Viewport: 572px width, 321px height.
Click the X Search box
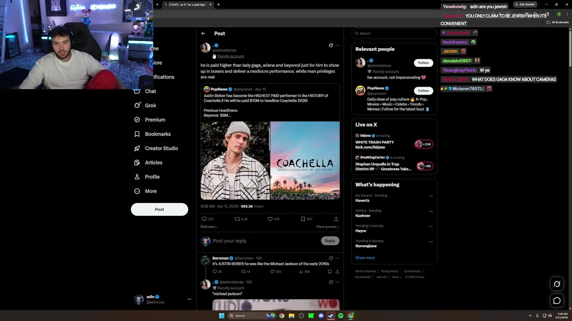(x=394, y=33)
